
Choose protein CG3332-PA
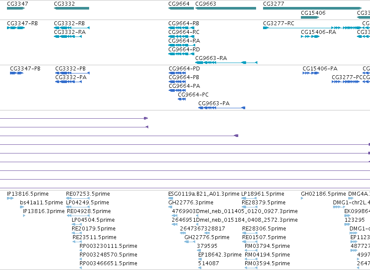pyautogui.click(x=71, y=77)
